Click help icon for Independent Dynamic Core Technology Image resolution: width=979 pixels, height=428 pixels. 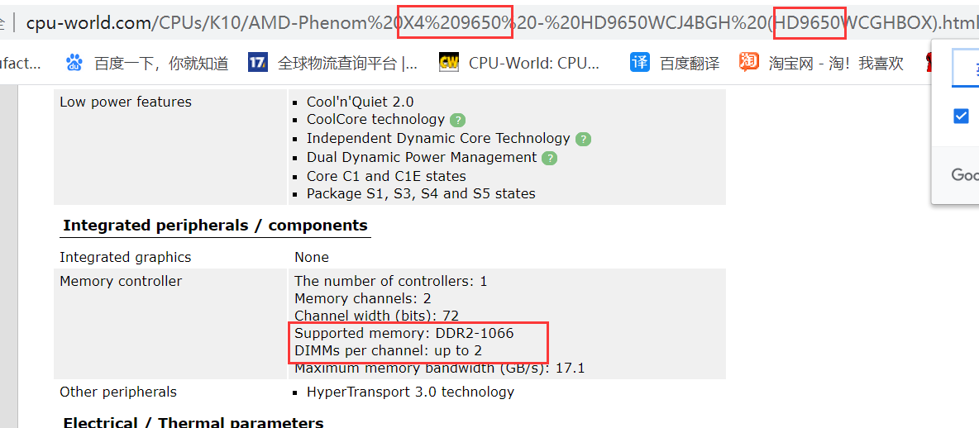[583, 140]
